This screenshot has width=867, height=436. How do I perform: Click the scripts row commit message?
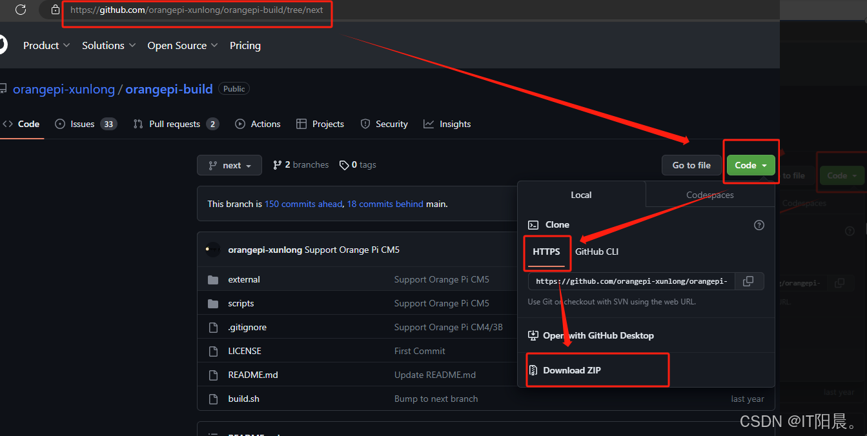click(x=442, y=303)
